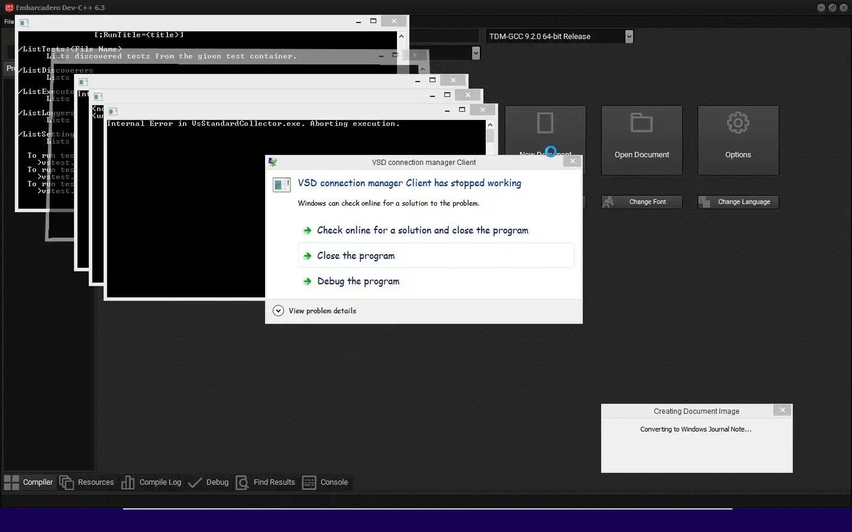Click the Debug tab checkmark icon
The width and height of the screenshot is (852, 532).
195,483
